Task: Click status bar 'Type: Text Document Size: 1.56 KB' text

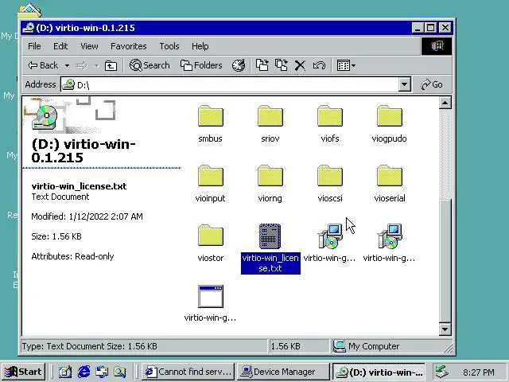Action: (x=90, y=346)
